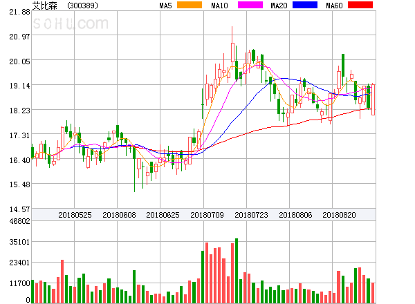Click the 11700 volume axis label
The image size is (415, 304).
[x=19, y=283]
